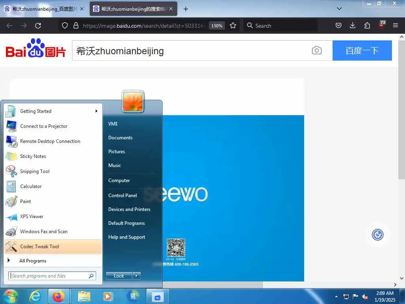Click the round floating assistant icon
This screenshot has width=405, height=304.
click(x=378, y=235)
